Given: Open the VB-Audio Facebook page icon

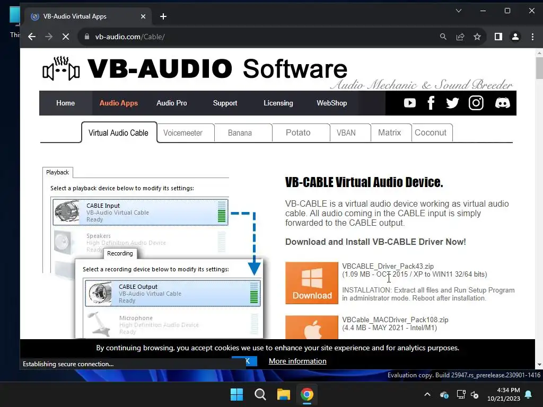Looking at the screenshot, I should click(431, 103).
